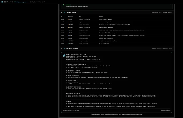The height and width of the screenshot is (118, 183).
Task: Click the SENTINACLE brand name in header
Action: pyautogui.click(x=9, y=2)
